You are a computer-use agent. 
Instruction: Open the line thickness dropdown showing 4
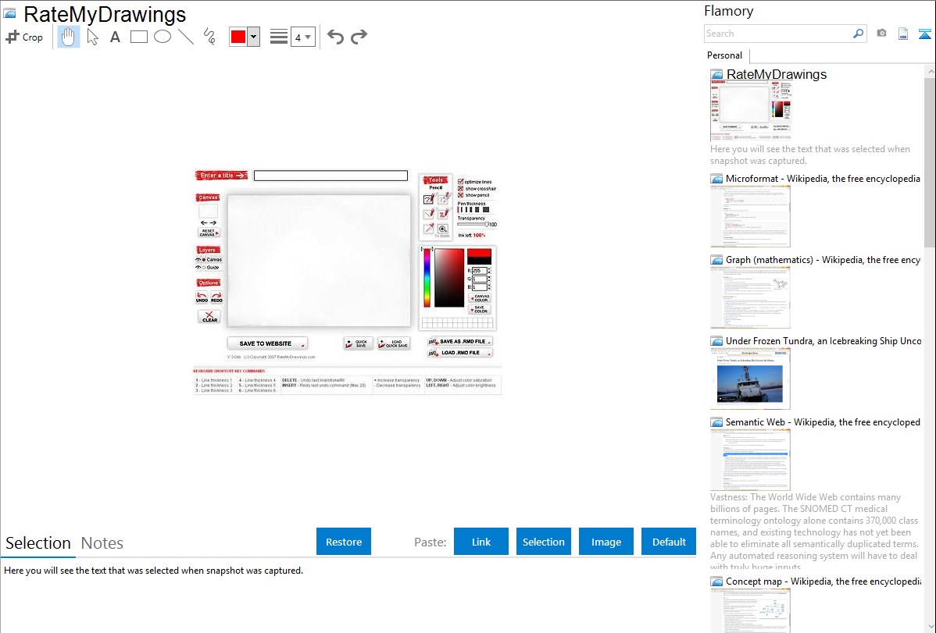tap(302, 37)
